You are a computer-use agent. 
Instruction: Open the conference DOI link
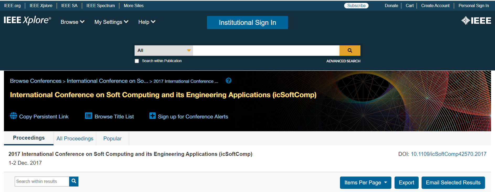(x=448, y=154)
